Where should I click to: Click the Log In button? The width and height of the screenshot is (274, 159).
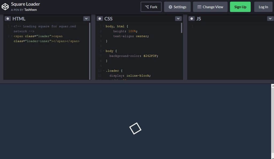(263, 7)
